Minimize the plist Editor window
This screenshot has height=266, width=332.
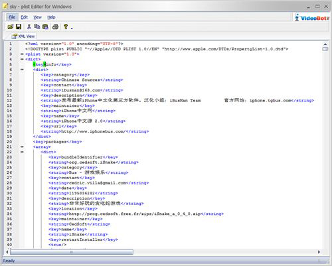click(x=309, y=7)
